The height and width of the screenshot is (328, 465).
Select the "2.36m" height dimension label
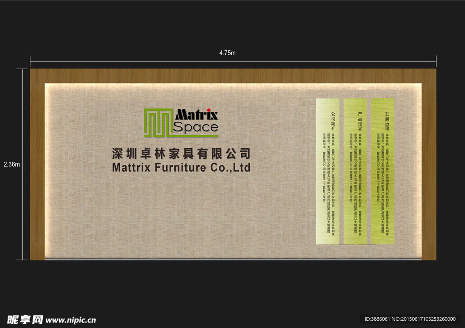coord(12,164)
